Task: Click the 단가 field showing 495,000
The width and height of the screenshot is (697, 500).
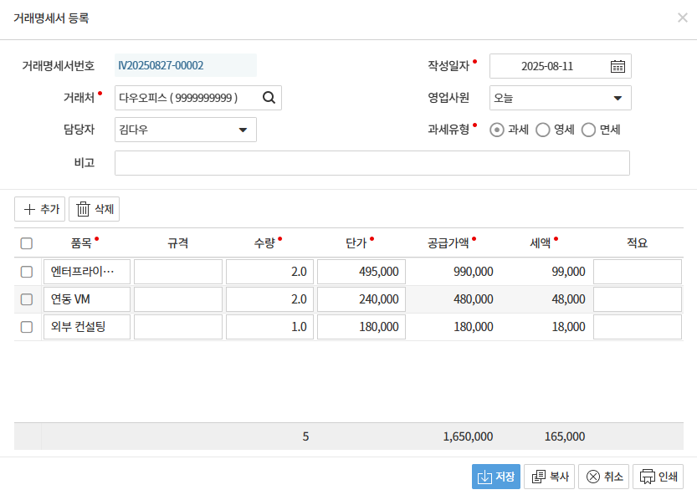Action: point(361,272)
